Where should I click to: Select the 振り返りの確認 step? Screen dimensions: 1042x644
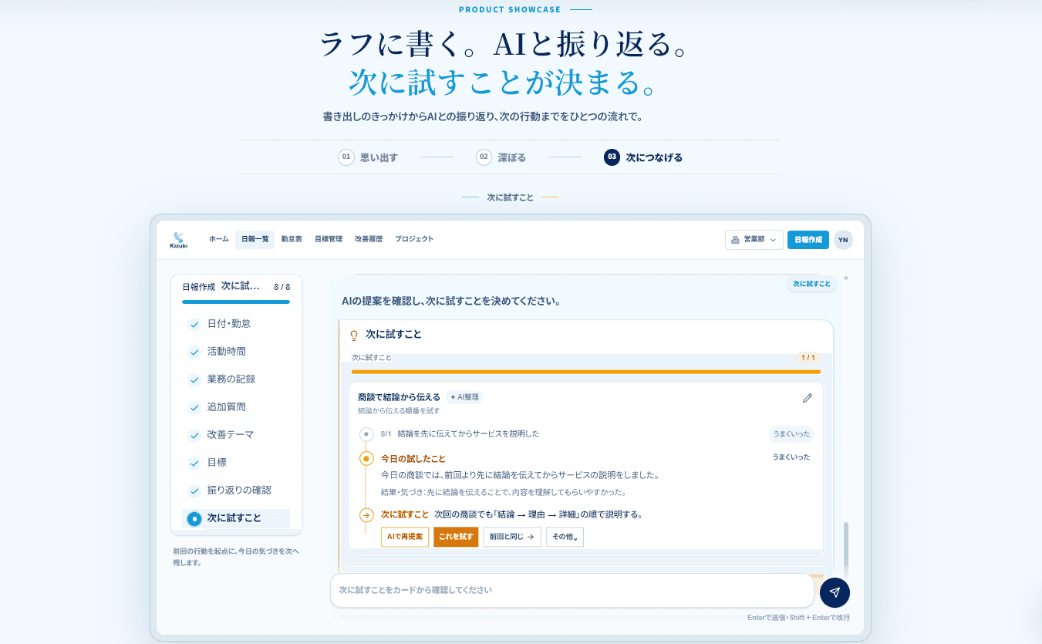[236, 491]
